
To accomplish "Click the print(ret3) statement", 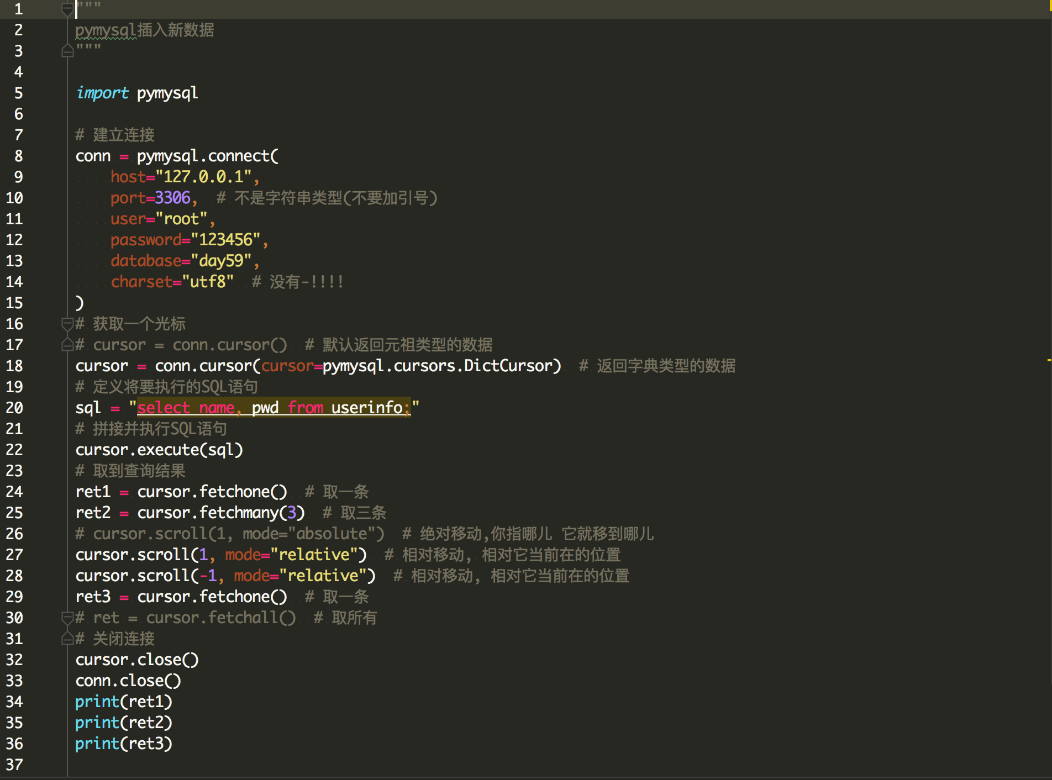I will pos(124,744).
